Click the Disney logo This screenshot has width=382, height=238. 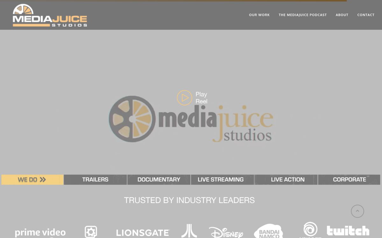[226, 232]
